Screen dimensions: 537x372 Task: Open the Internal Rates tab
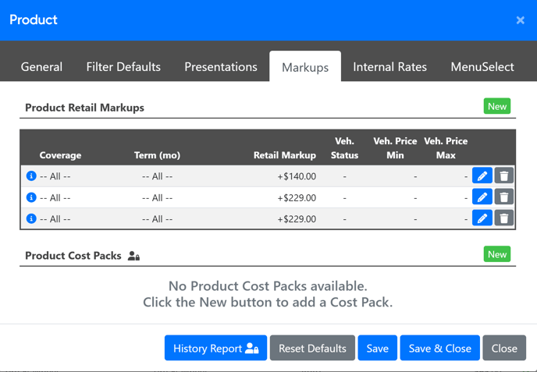click(x=389, y=67)
